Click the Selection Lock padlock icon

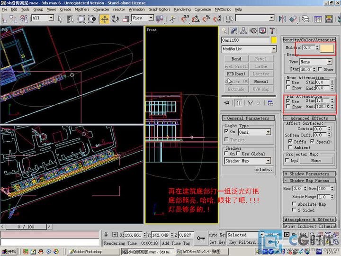106,235
